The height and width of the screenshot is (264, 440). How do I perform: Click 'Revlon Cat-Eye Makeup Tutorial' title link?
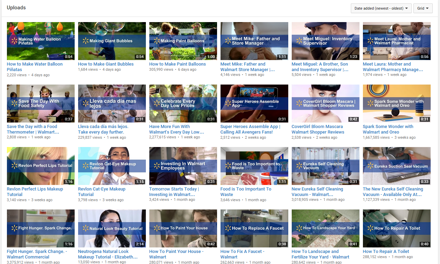click(102, 192)
